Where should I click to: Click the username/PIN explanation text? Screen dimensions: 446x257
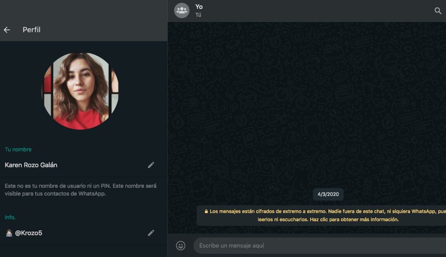coord(81,190)
